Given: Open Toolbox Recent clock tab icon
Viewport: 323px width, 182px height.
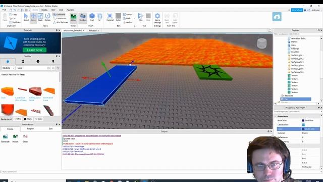Looking at the screenshot, I should 38,61.
